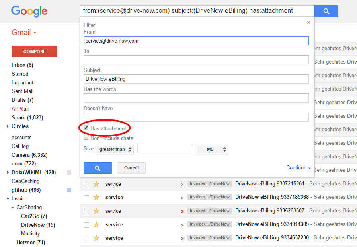Star the DriveNow eBilling 9337215261 email
357x247 pixels.
click(x=96, y=184)
